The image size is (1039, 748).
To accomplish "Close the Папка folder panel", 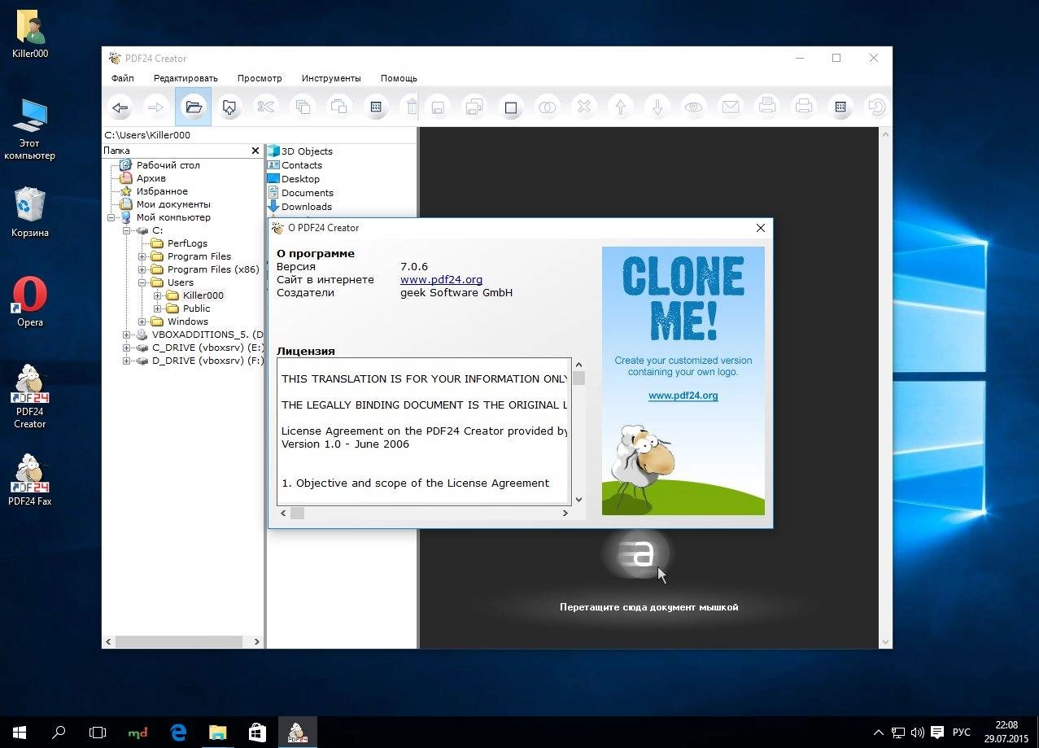I will 255,151.
